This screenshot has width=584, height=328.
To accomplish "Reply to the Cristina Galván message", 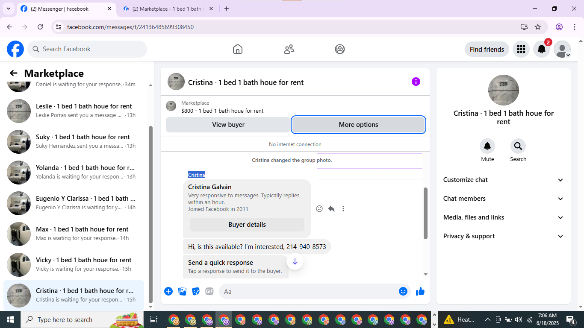I will click(x=331, y=208).
